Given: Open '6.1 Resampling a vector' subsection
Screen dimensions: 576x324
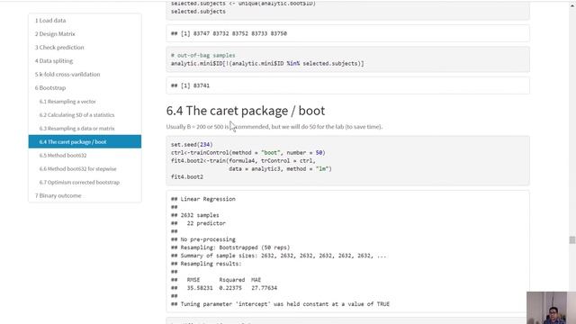Looking at the screenshot, I should point(67,102).
